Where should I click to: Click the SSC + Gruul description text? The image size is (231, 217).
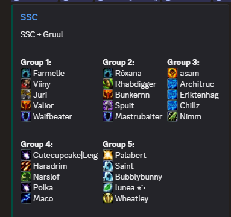point(42,34)
